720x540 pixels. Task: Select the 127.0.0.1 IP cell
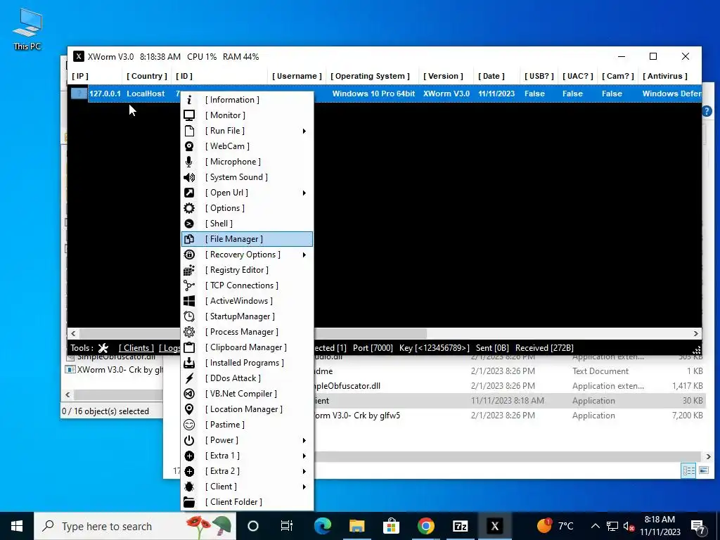pyautogui.click(x=105, y=94)
